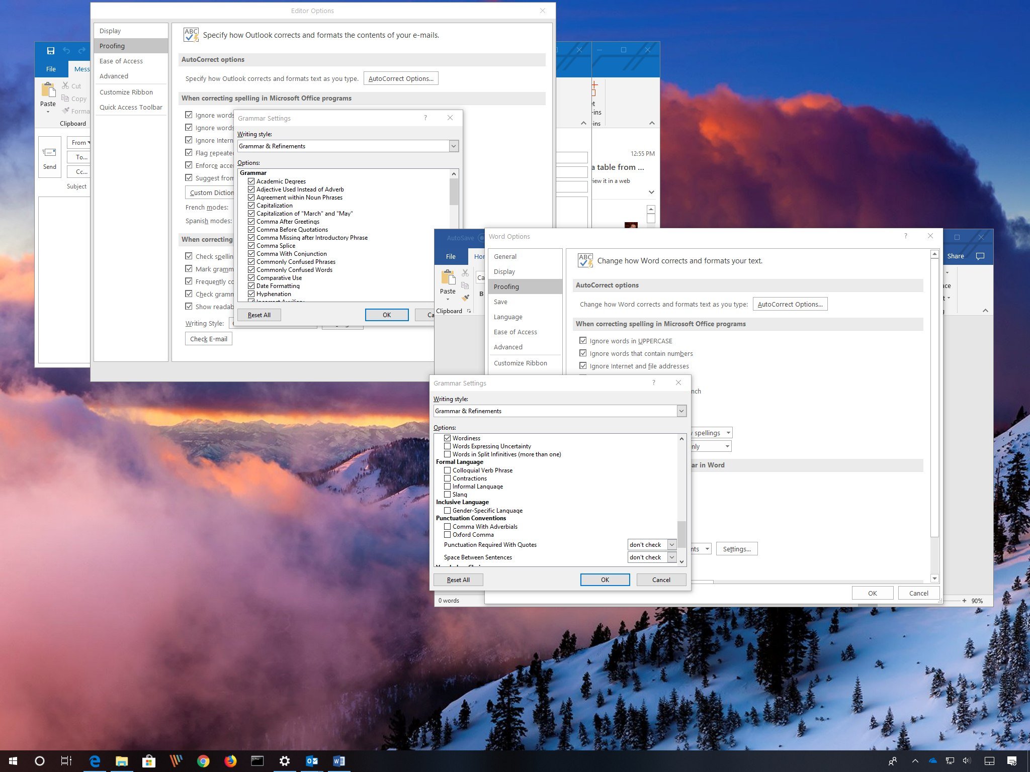Enable Gender-Specific Language checkbox
1030x772 pixels.
[x=448, y=510]
